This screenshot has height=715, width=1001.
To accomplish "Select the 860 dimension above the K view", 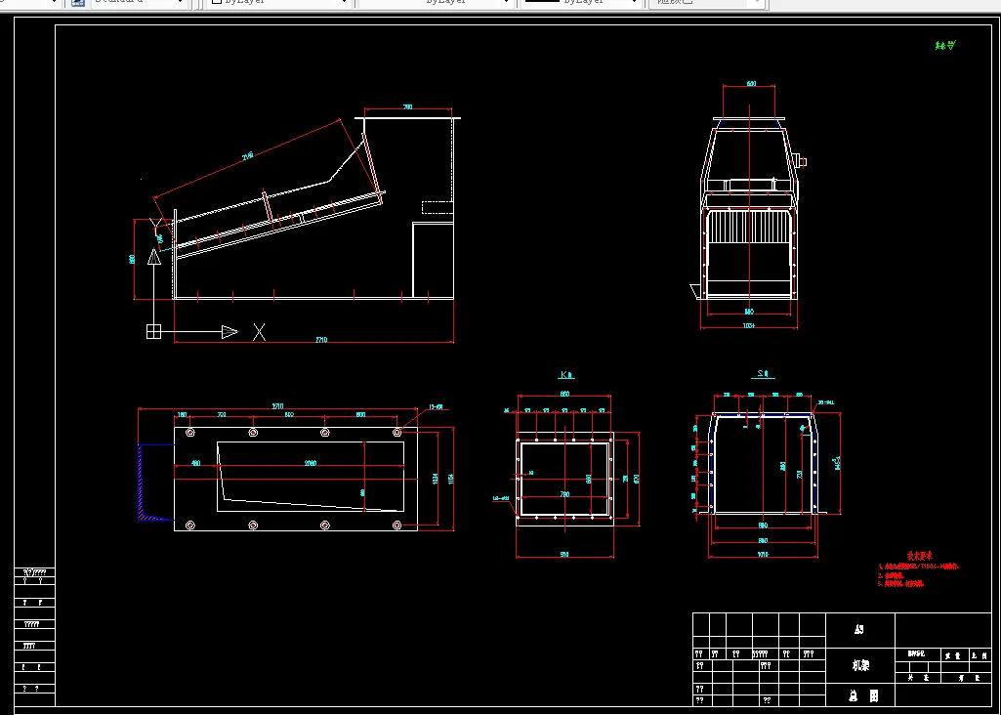I will click(564, 394).
